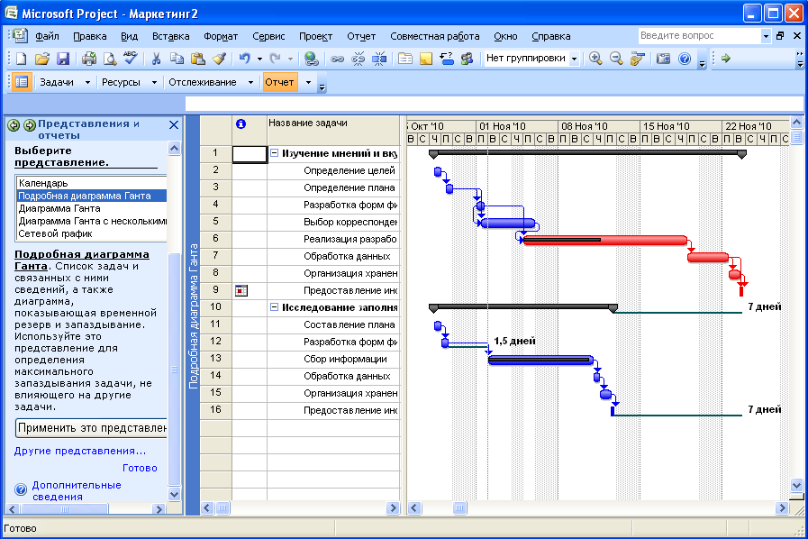This screenshot has height=539, width=808.
Task: Open Print Preview icon
Action: (110, 59)
